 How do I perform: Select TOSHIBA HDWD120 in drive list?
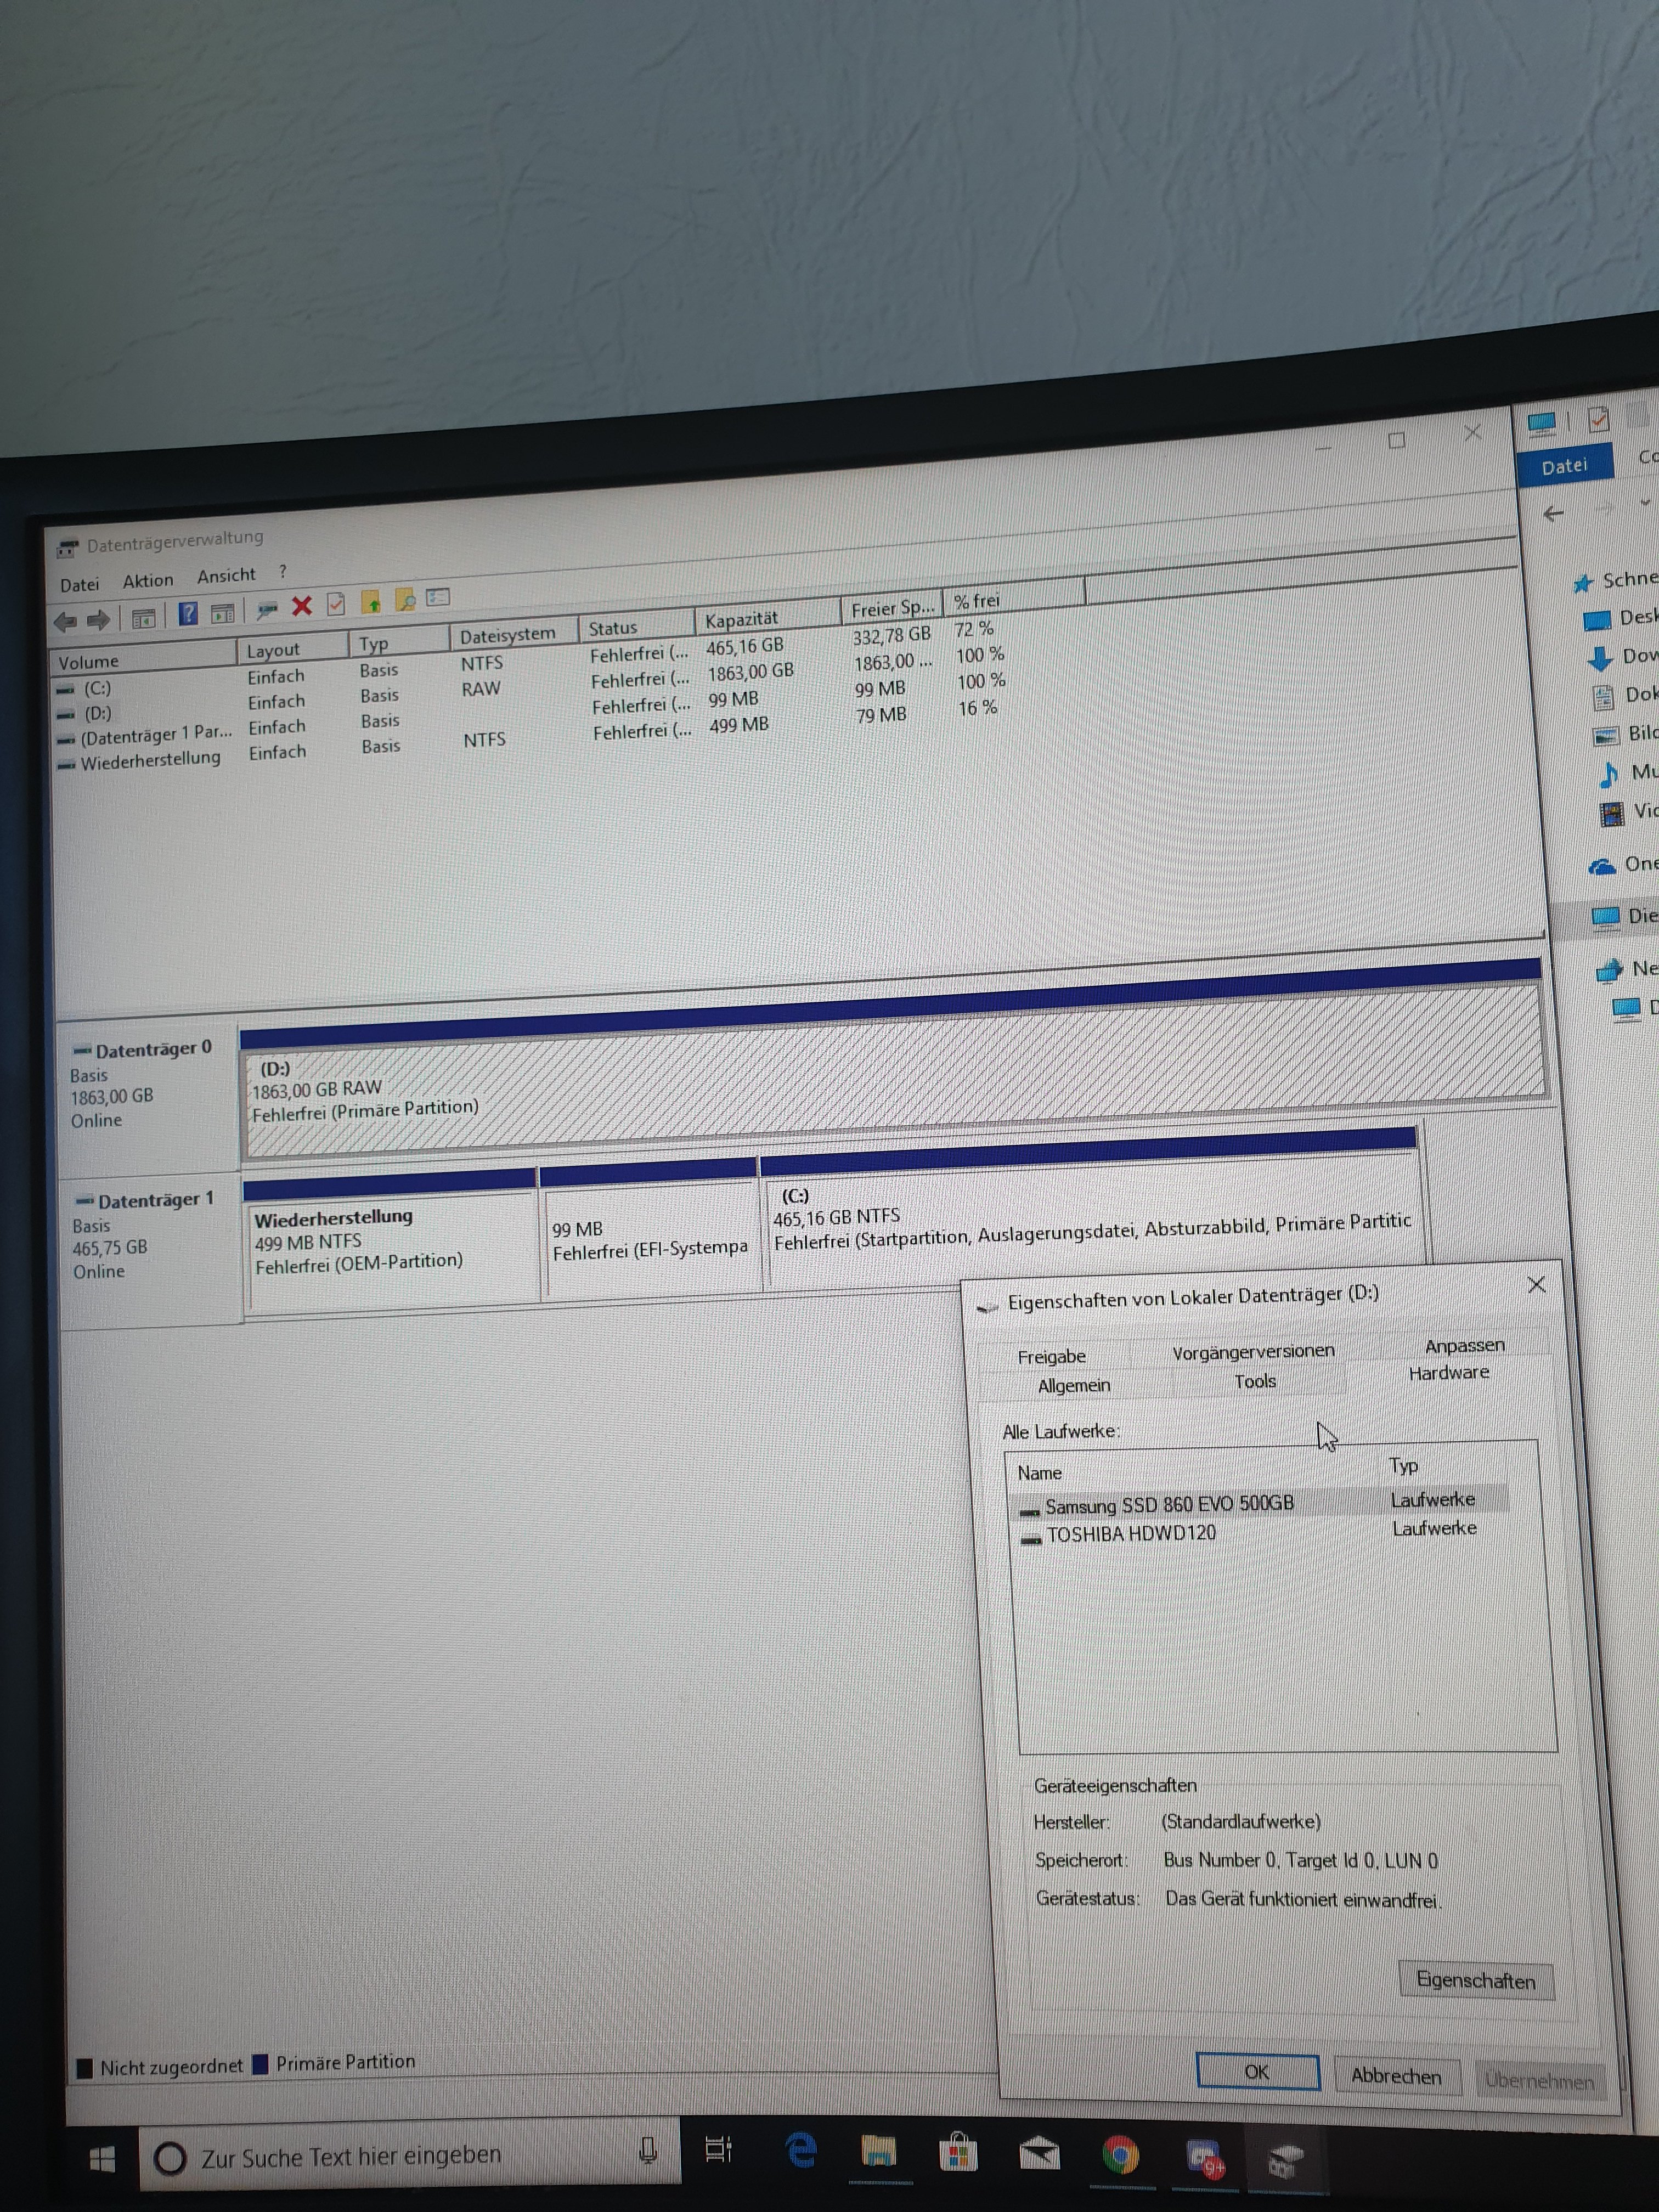pos(1131,1534)
